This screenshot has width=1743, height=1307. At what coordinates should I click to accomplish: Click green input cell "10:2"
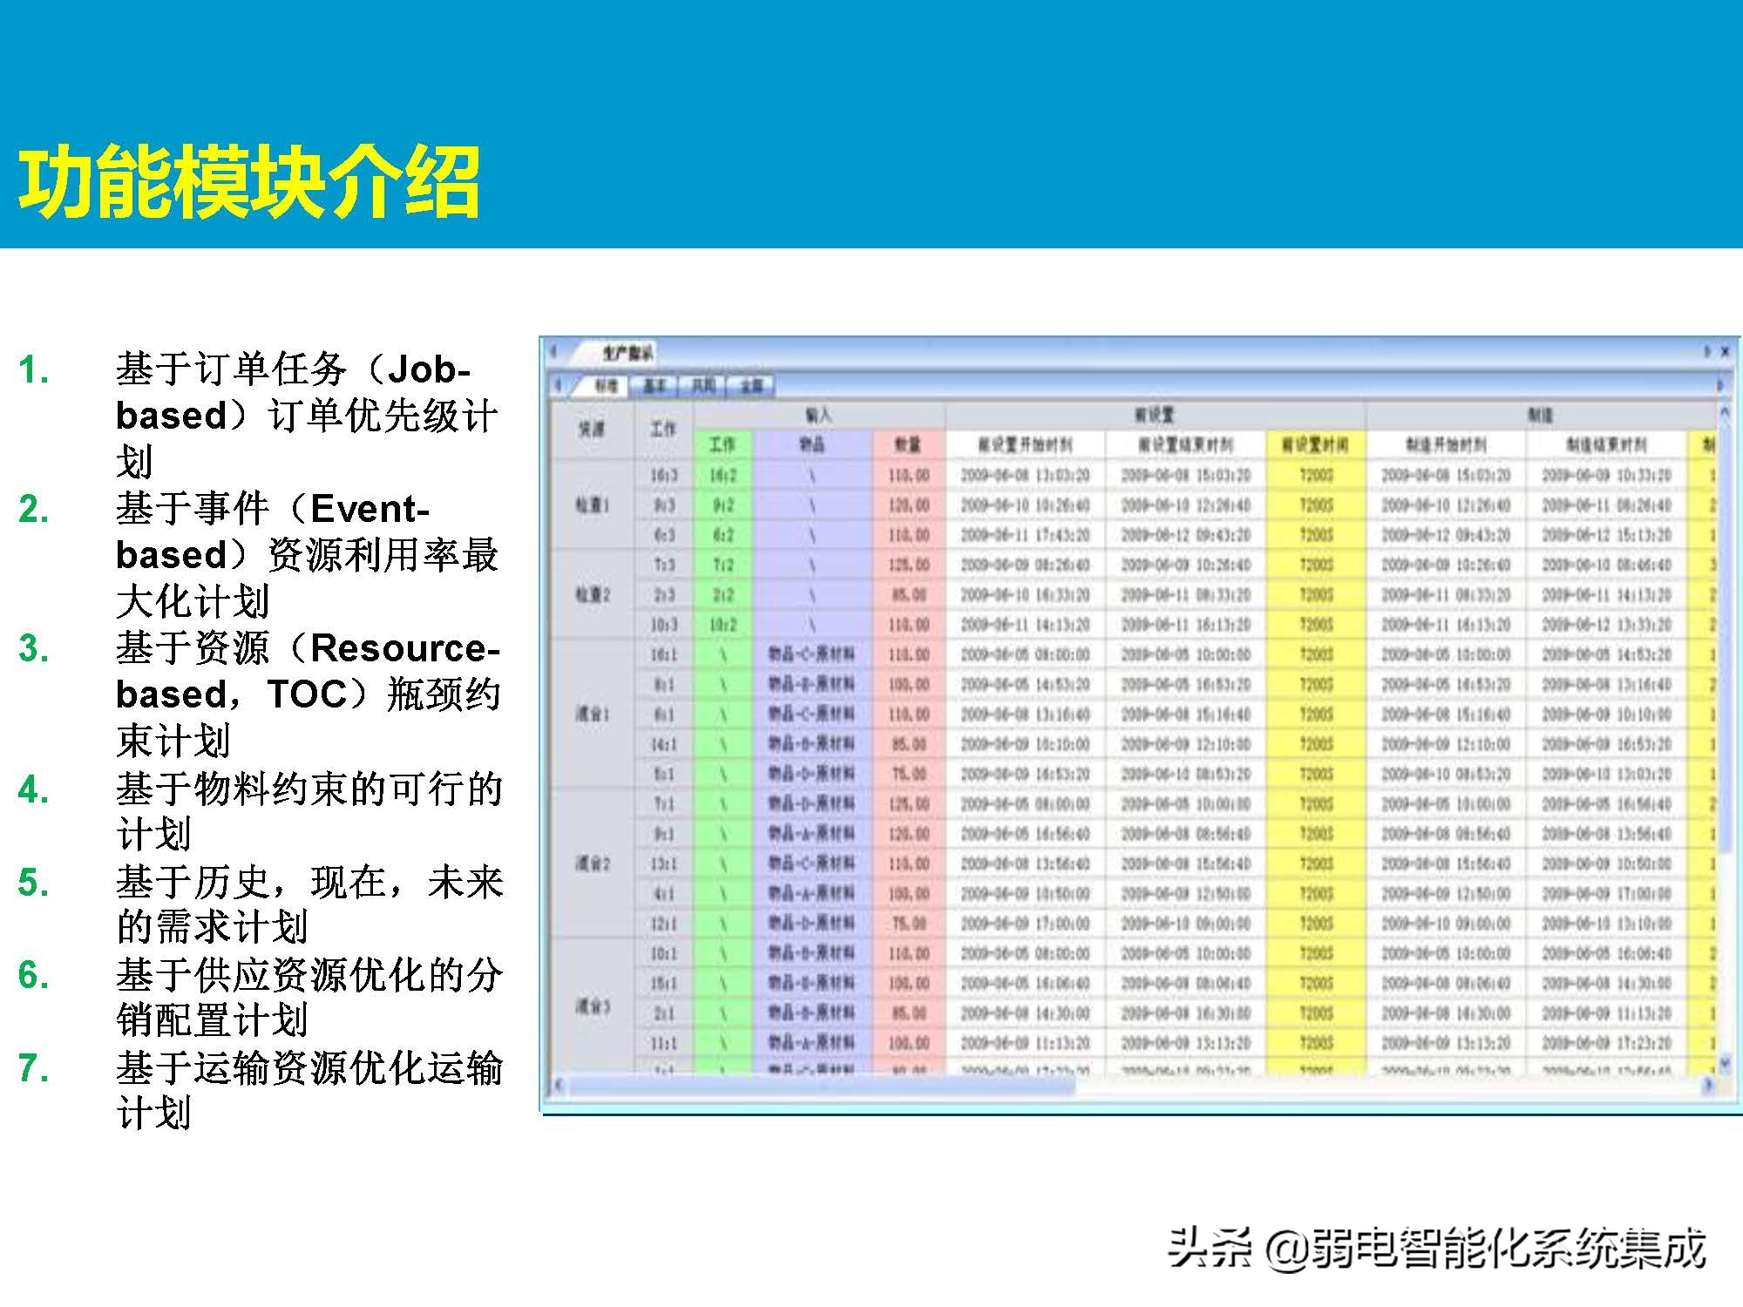click(x=722, y=625)
